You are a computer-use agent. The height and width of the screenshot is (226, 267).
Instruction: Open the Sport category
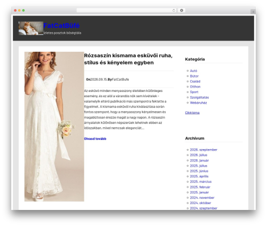point(194,92)
